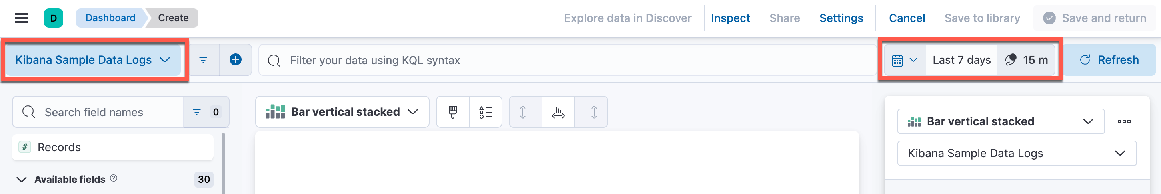
Task: Click into the KQL filter input
Action: pos(567,60)
